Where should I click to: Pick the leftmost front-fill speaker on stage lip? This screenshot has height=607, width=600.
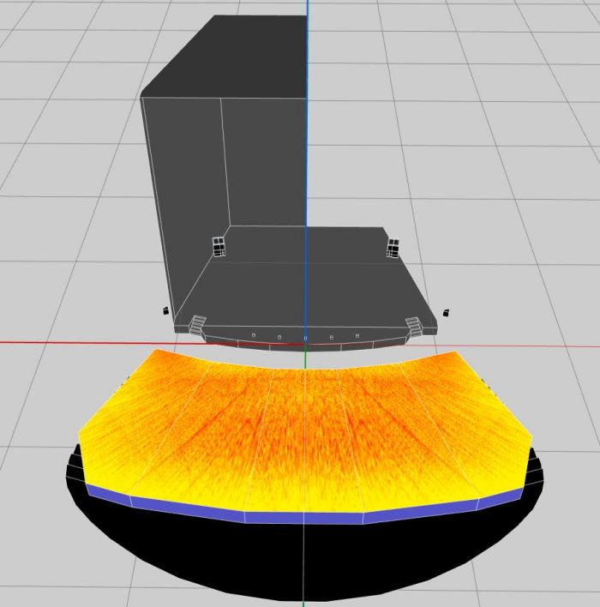[x=254, y=334]
